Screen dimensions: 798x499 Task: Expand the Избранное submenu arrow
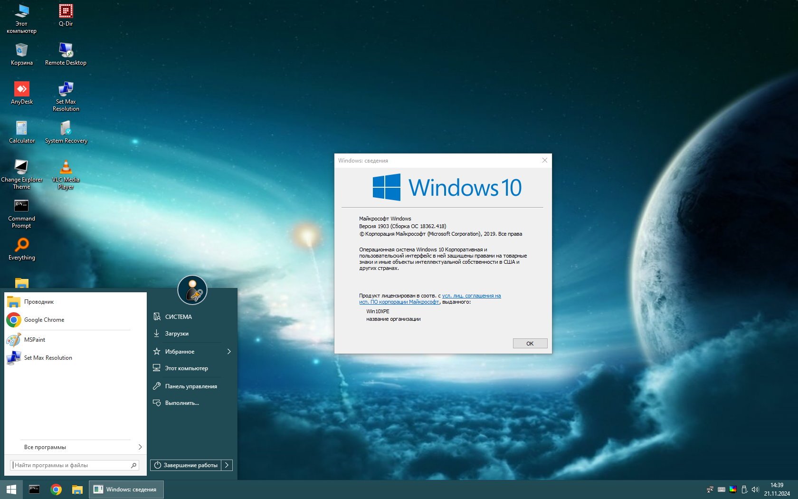coord(229,352)
